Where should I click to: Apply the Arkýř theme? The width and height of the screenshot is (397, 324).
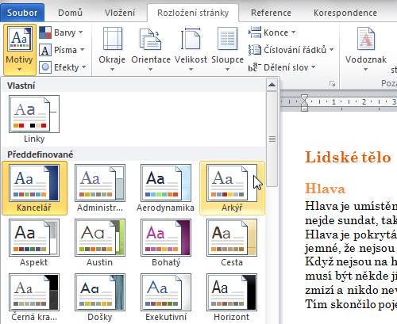pos(232,188)
